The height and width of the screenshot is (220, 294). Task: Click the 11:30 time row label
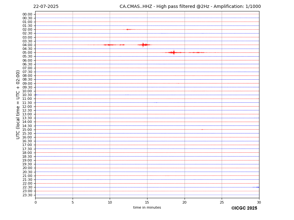pyautogui.click(x=27, y=103)
